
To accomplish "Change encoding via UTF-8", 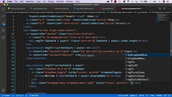I will pos(142,95).
